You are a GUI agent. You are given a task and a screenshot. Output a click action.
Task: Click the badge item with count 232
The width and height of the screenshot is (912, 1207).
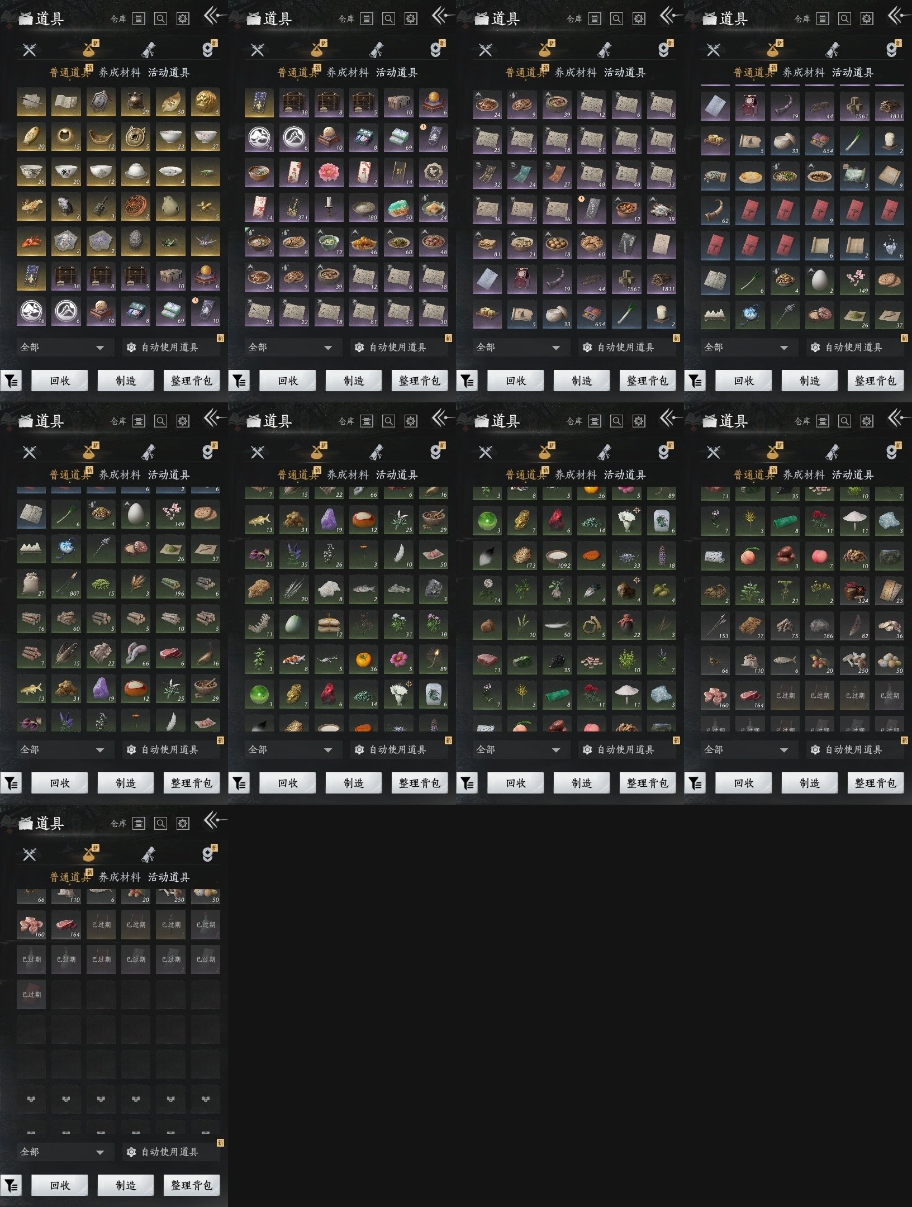[434, 172]
